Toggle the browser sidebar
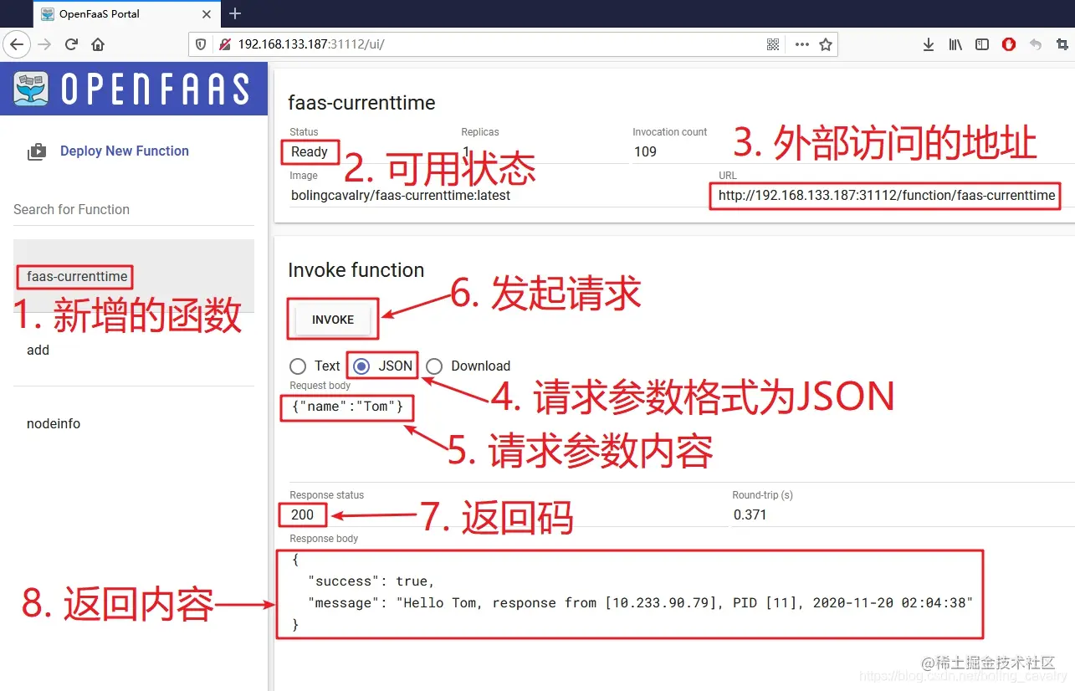 click(981, 44)
